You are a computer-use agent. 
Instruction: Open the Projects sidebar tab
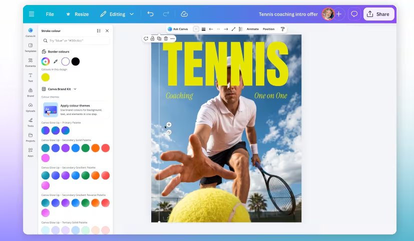31,137
